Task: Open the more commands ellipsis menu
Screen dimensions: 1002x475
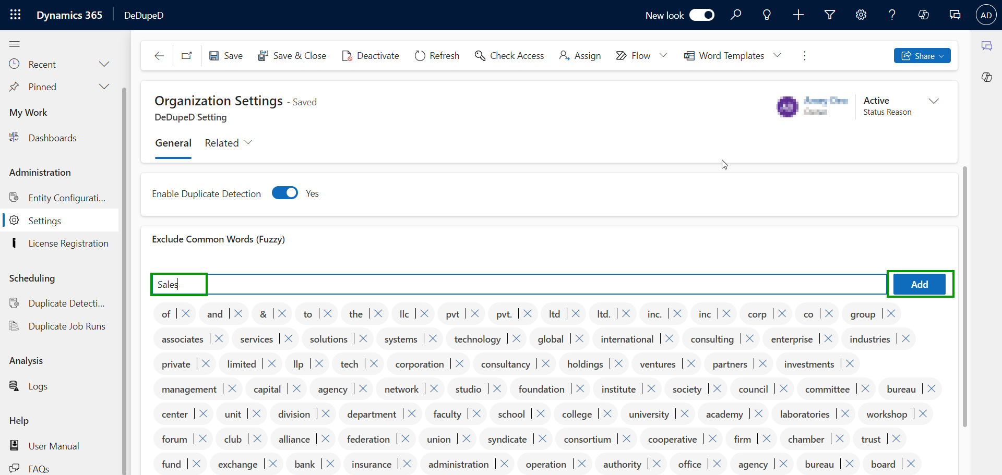Action: [x=804, y=56]
